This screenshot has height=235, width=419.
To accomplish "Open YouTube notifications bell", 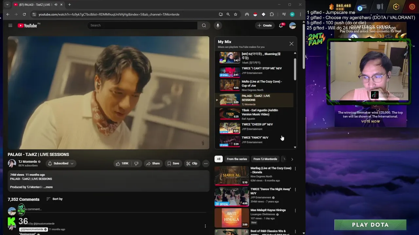I will [x=281, y=25].
